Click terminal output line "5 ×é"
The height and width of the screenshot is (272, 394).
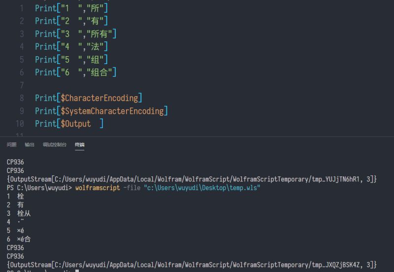15,231
